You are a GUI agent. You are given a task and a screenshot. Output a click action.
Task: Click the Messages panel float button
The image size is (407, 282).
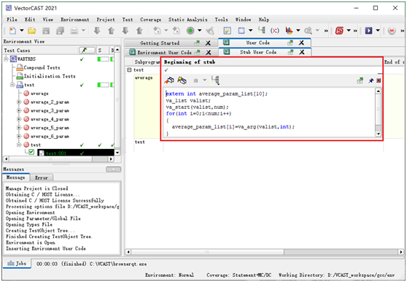(x=114, y=169)
